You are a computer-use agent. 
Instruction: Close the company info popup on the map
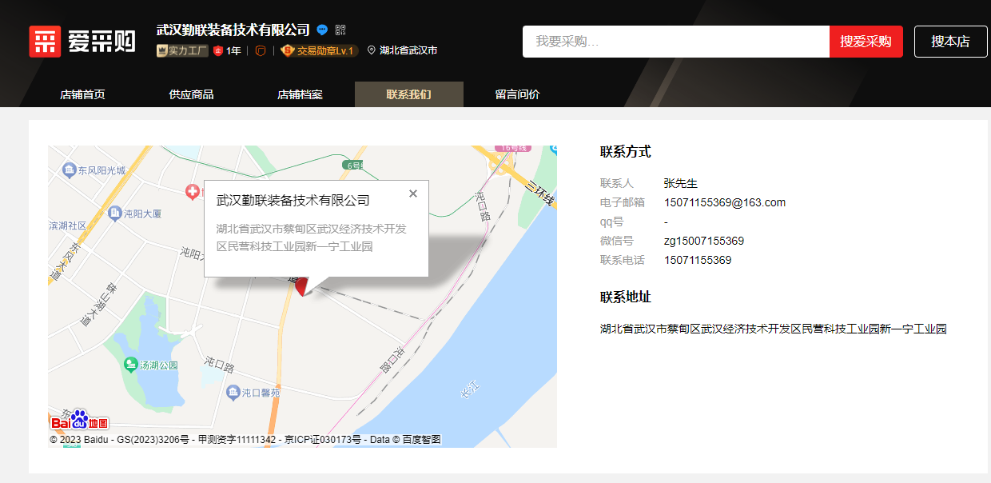412,193
